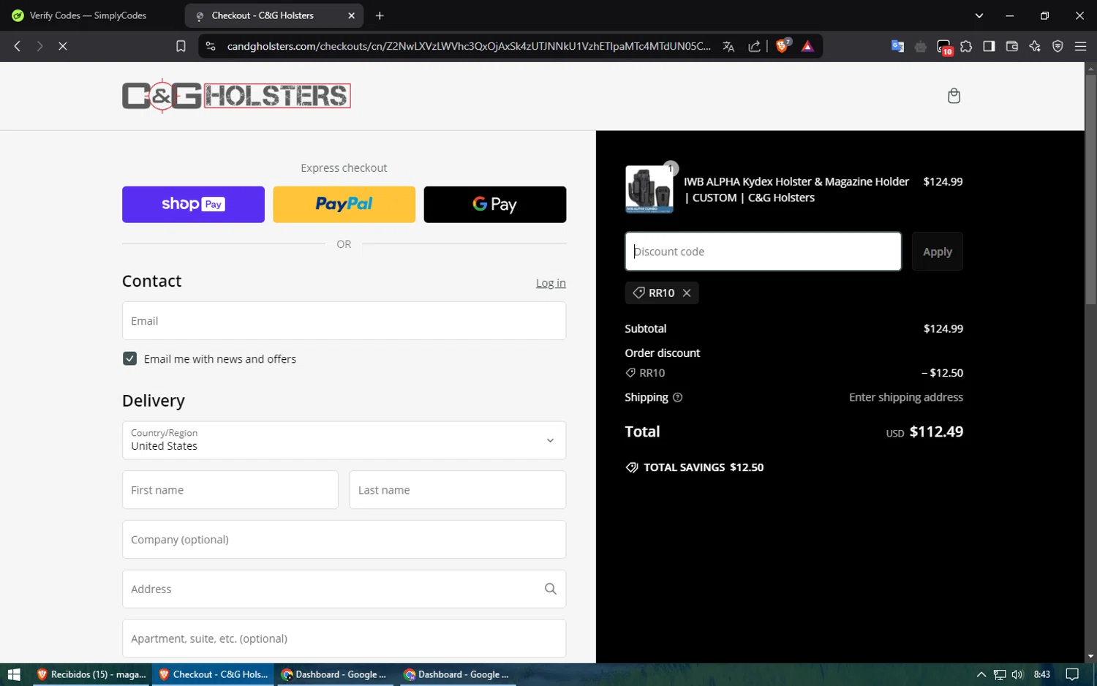Open the shopping cart bag icon

tap(954, 96)
